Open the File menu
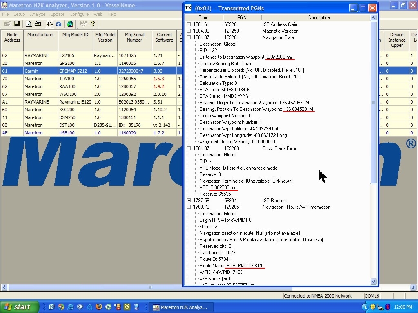 pyautogui.click(x=5, y=14)
